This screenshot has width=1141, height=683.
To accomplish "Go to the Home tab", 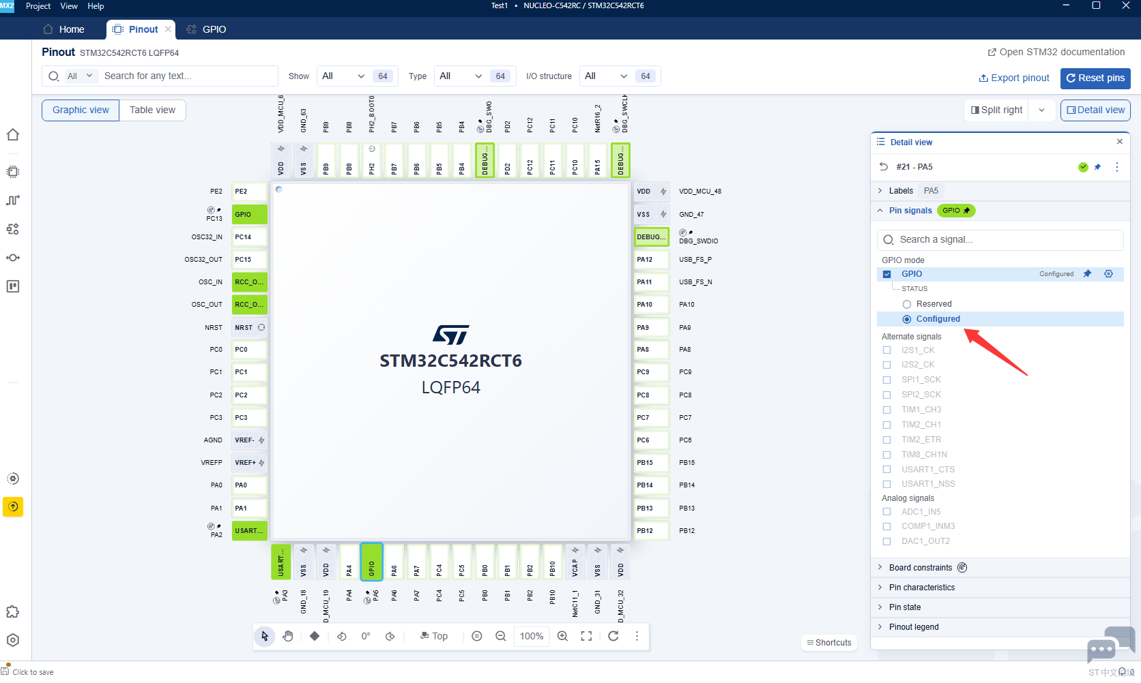I will click(x=64, y=29).
